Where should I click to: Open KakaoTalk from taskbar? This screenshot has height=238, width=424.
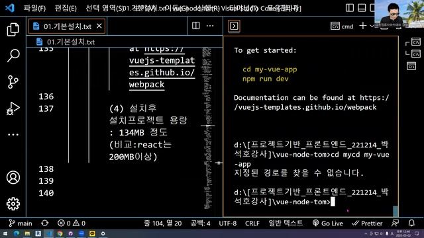tap(92, 233)
